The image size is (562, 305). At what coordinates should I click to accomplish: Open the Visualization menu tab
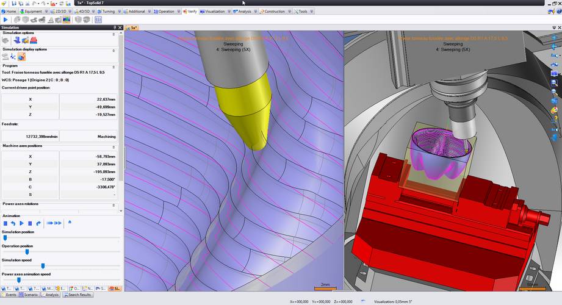point(214,11)
